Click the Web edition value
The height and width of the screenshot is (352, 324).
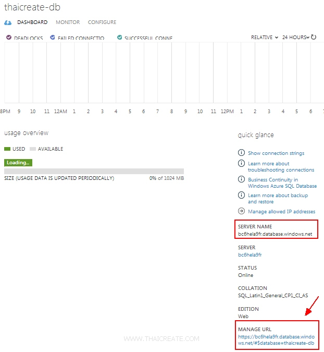[243, 317]
